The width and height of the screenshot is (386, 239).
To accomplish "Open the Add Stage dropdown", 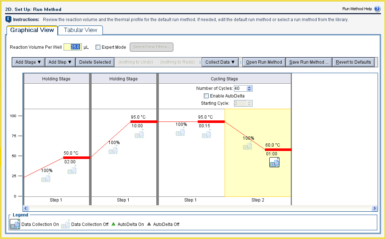I will (28, 62).
